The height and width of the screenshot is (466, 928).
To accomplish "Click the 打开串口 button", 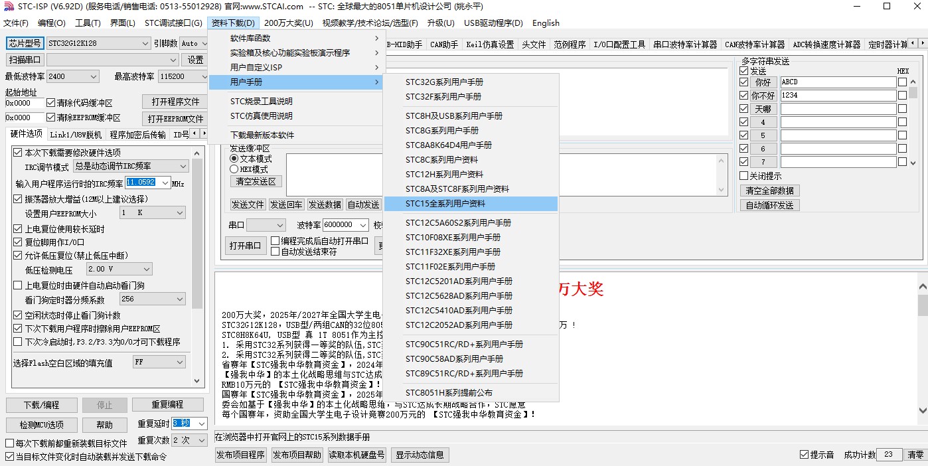I will click(246, 245).
